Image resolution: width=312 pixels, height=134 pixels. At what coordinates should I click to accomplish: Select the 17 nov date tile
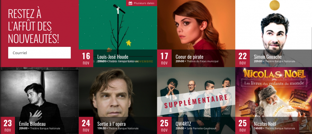(x=164, y=58)
